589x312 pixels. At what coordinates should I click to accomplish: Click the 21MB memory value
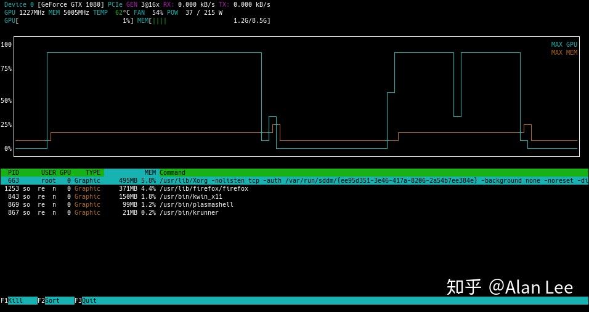coord(130,213)
